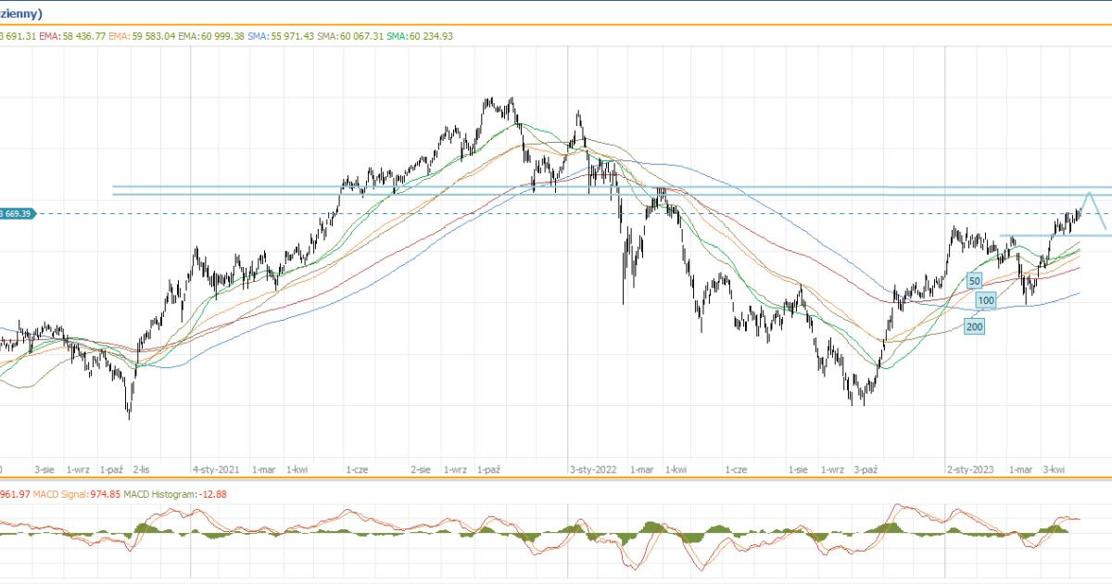The image size is (1112, 584).
Task: Click the 3-sty-2022 date on time axis
Action: point(593,470)
